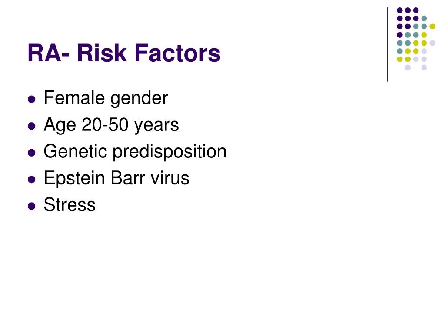This screenshot has height=334, width=445.
Task: Click the top-left purple decorative dot
Action: coord(400,10)
